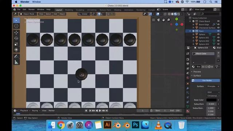Open the Global transform orientation dropdown
This screenshot has width=233, height=131.
(84, 14)
